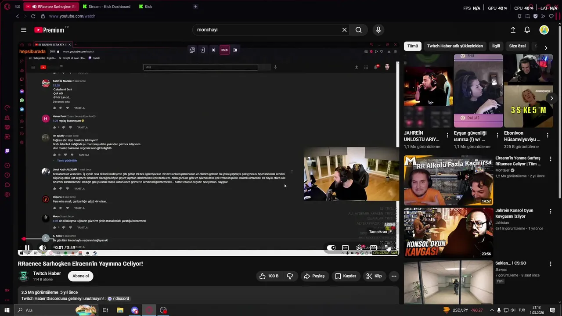This screenshot has height=316, width=562.
Task: Open the discord link in description
Action: [119, 298]
